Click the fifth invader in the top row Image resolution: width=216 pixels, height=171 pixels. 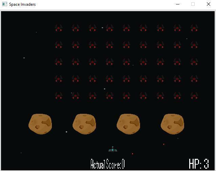126,28
